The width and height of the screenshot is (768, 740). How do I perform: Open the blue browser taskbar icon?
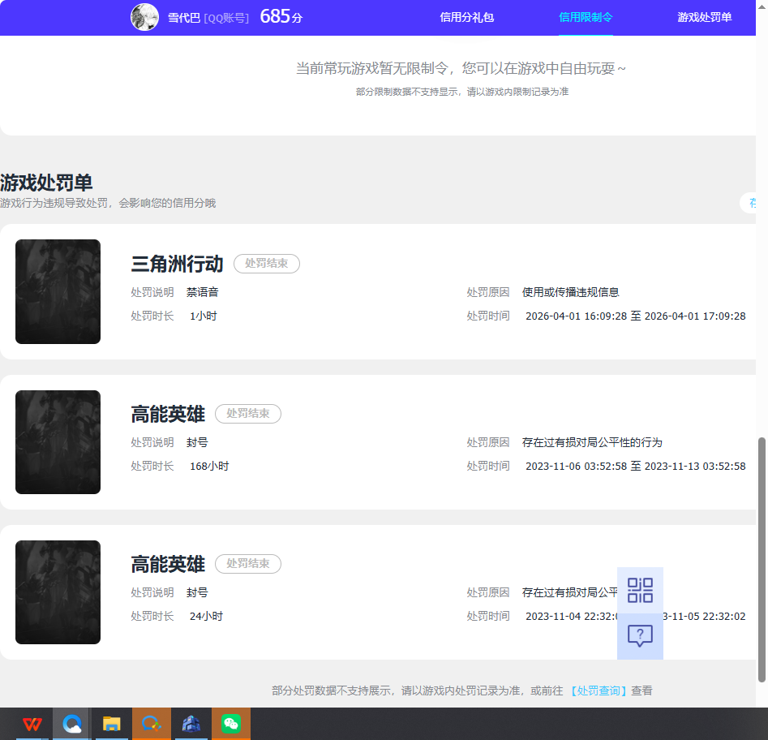[72, 724]
